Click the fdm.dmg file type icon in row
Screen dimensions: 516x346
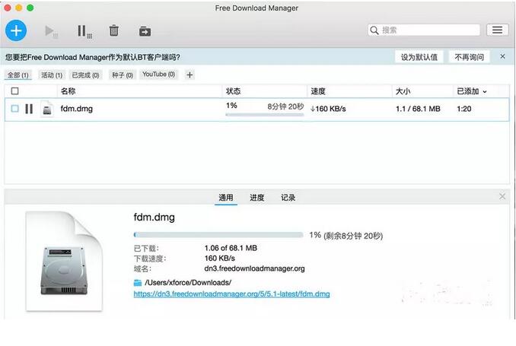47,109
